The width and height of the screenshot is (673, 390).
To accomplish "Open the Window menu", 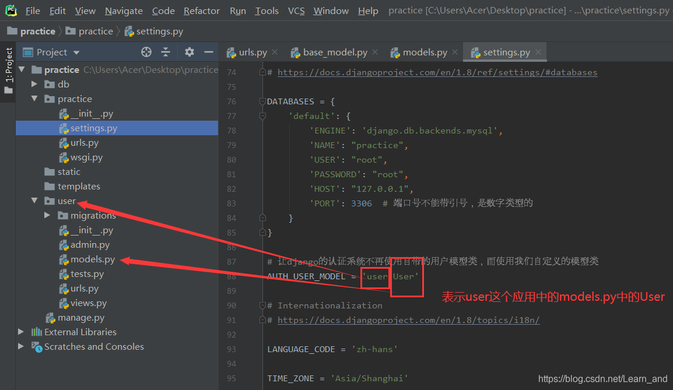I will tap(331, 10).
